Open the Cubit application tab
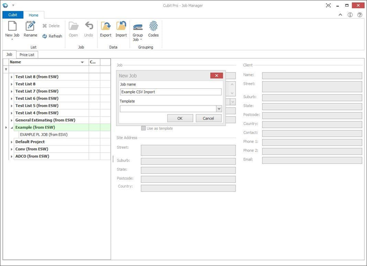Image resolution: width=367 pixels, height=266 pixels. 12,15
